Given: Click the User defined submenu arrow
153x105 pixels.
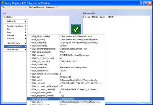Looking at the screenshot, I should coord(25,50).
